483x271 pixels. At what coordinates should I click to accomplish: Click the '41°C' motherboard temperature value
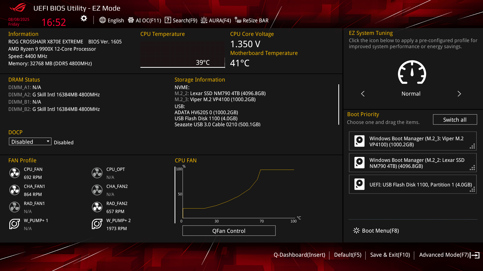[x=240, y=63]
